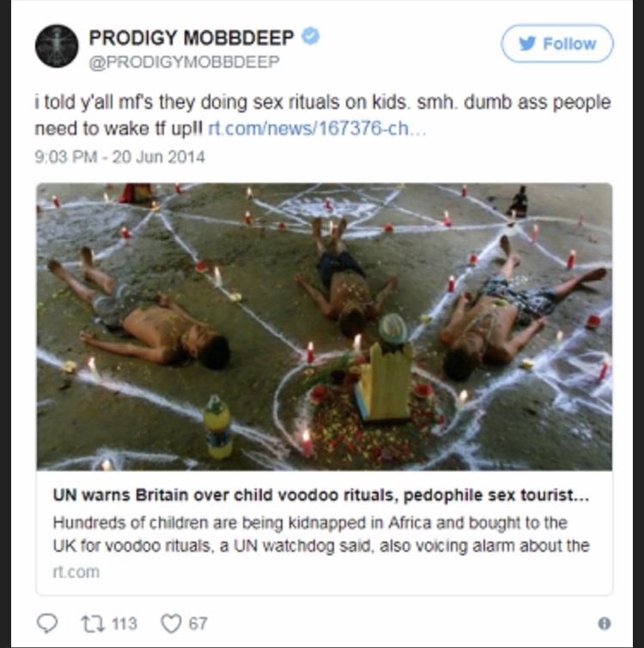Click the reply speech bubble icon

point(47,623)
